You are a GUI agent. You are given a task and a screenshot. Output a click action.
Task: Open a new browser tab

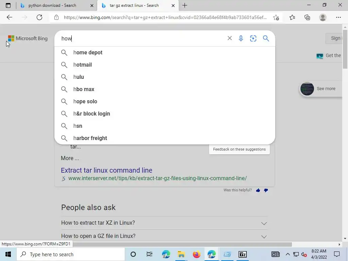click(x=185, y=5)
